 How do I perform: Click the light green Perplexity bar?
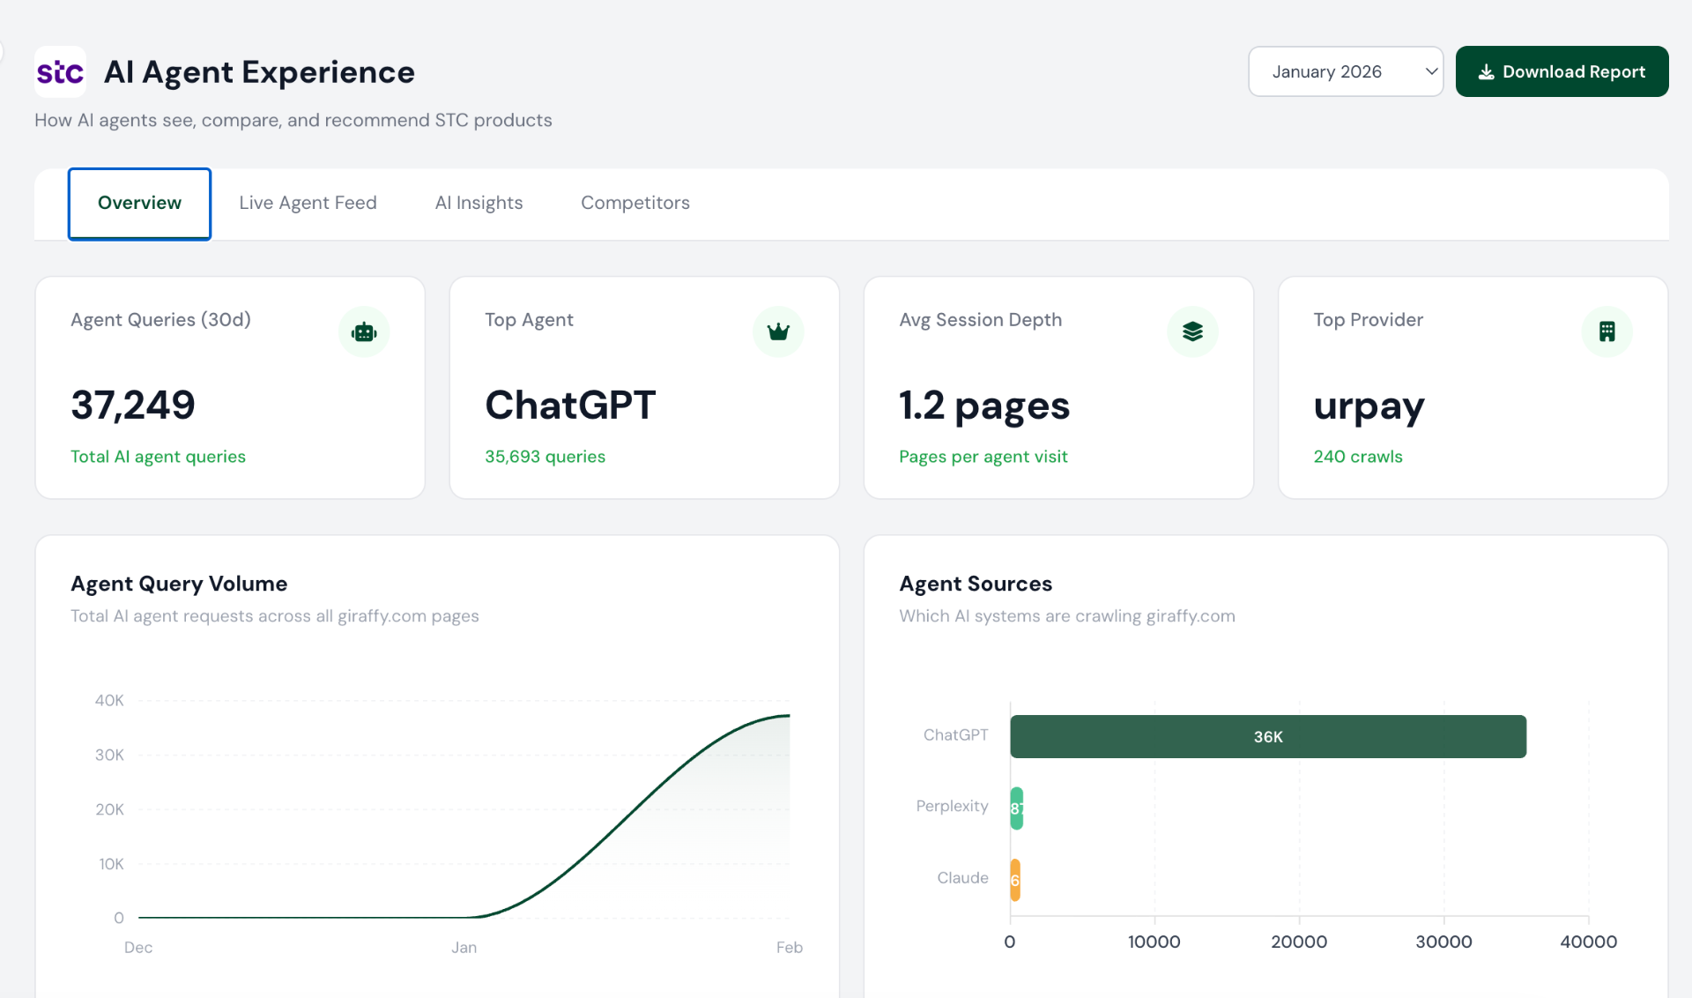point(1016,808)
